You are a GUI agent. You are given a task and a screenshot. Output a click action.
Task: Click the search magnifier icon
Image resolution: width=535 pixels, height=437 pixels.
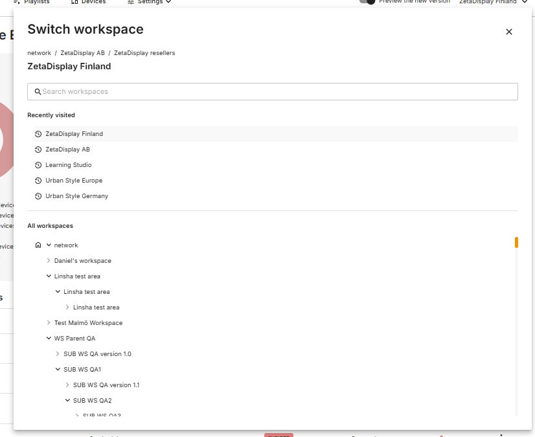[x=38, y=91]
